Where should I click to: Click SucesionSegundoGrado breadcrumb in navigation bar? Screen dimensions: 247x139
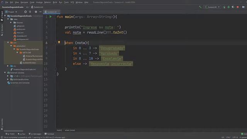tap(13, 7)
